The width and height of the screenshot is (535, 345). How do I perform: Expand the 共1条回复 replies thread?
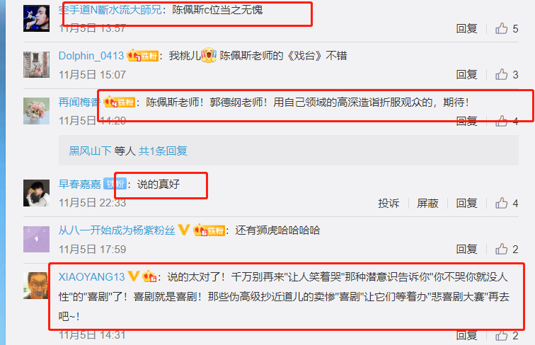point(163,151)
